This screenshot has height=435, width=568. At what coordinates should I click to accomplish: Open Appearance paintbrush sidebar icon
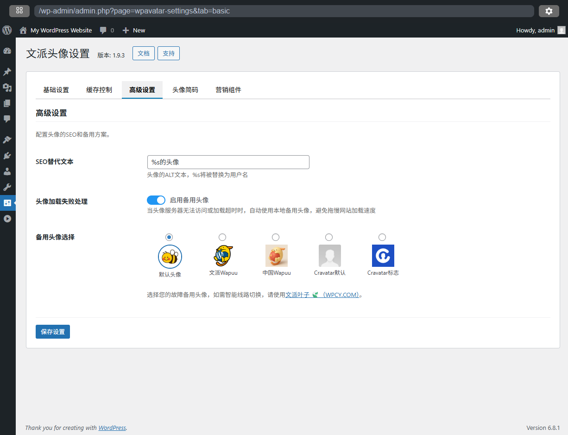pyautogui.click(x=7, y=140)
